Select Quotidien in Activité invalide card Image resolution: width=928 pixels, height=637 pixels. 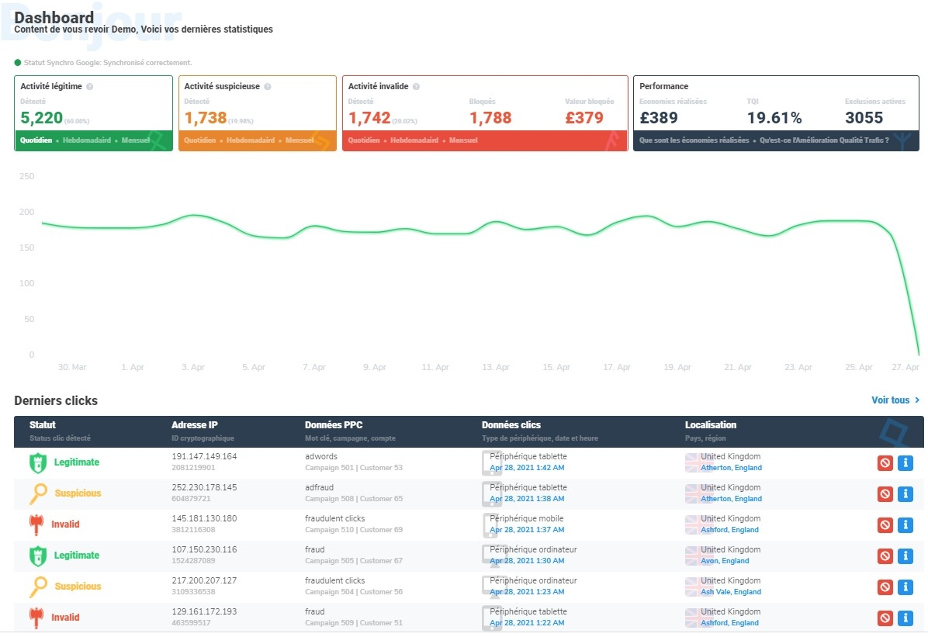click(365, 140)
